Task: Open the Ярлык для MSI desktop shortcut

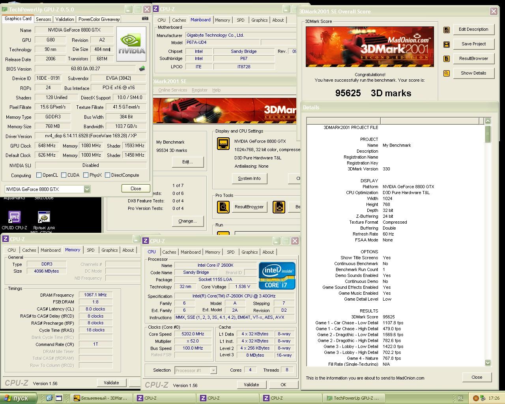Action: coord(44,221)
